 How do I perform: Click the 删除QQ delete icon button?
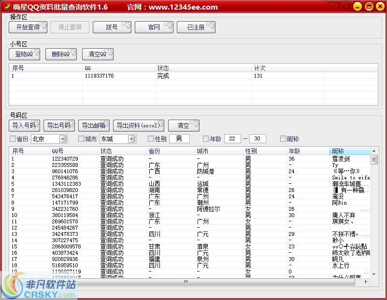click(x=61, y=54)
